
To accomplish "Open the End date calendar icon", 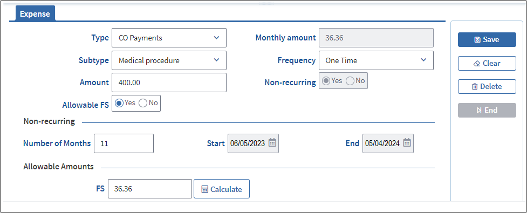I will (407, 143).
